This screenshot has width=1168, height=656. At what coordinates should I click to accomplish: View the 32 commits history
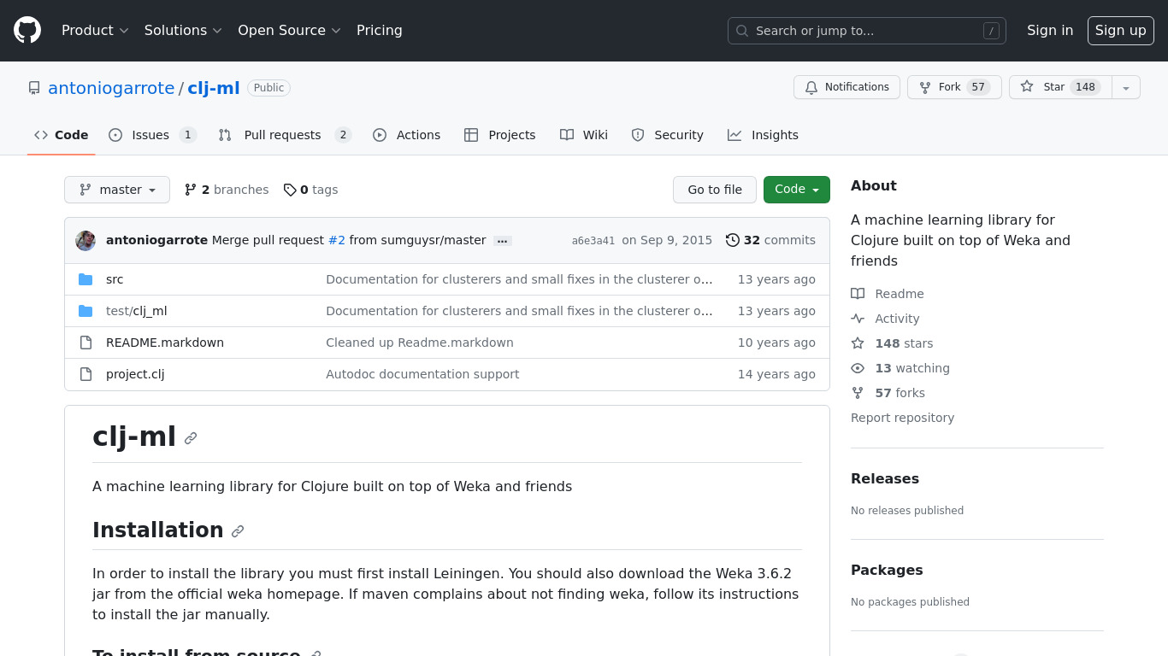[x=770, y=240]
